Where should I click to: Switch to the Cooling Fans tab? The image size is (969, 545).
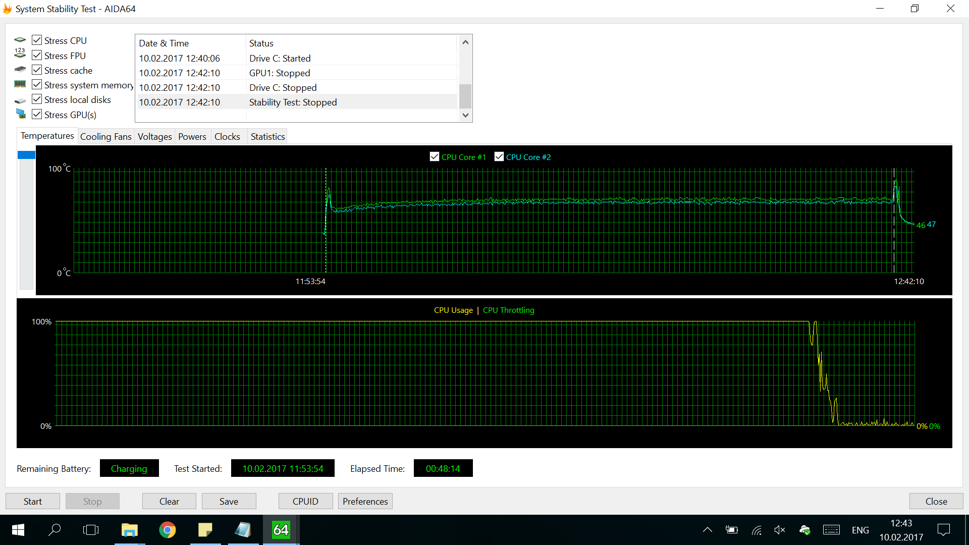click(x=105, y=137)
